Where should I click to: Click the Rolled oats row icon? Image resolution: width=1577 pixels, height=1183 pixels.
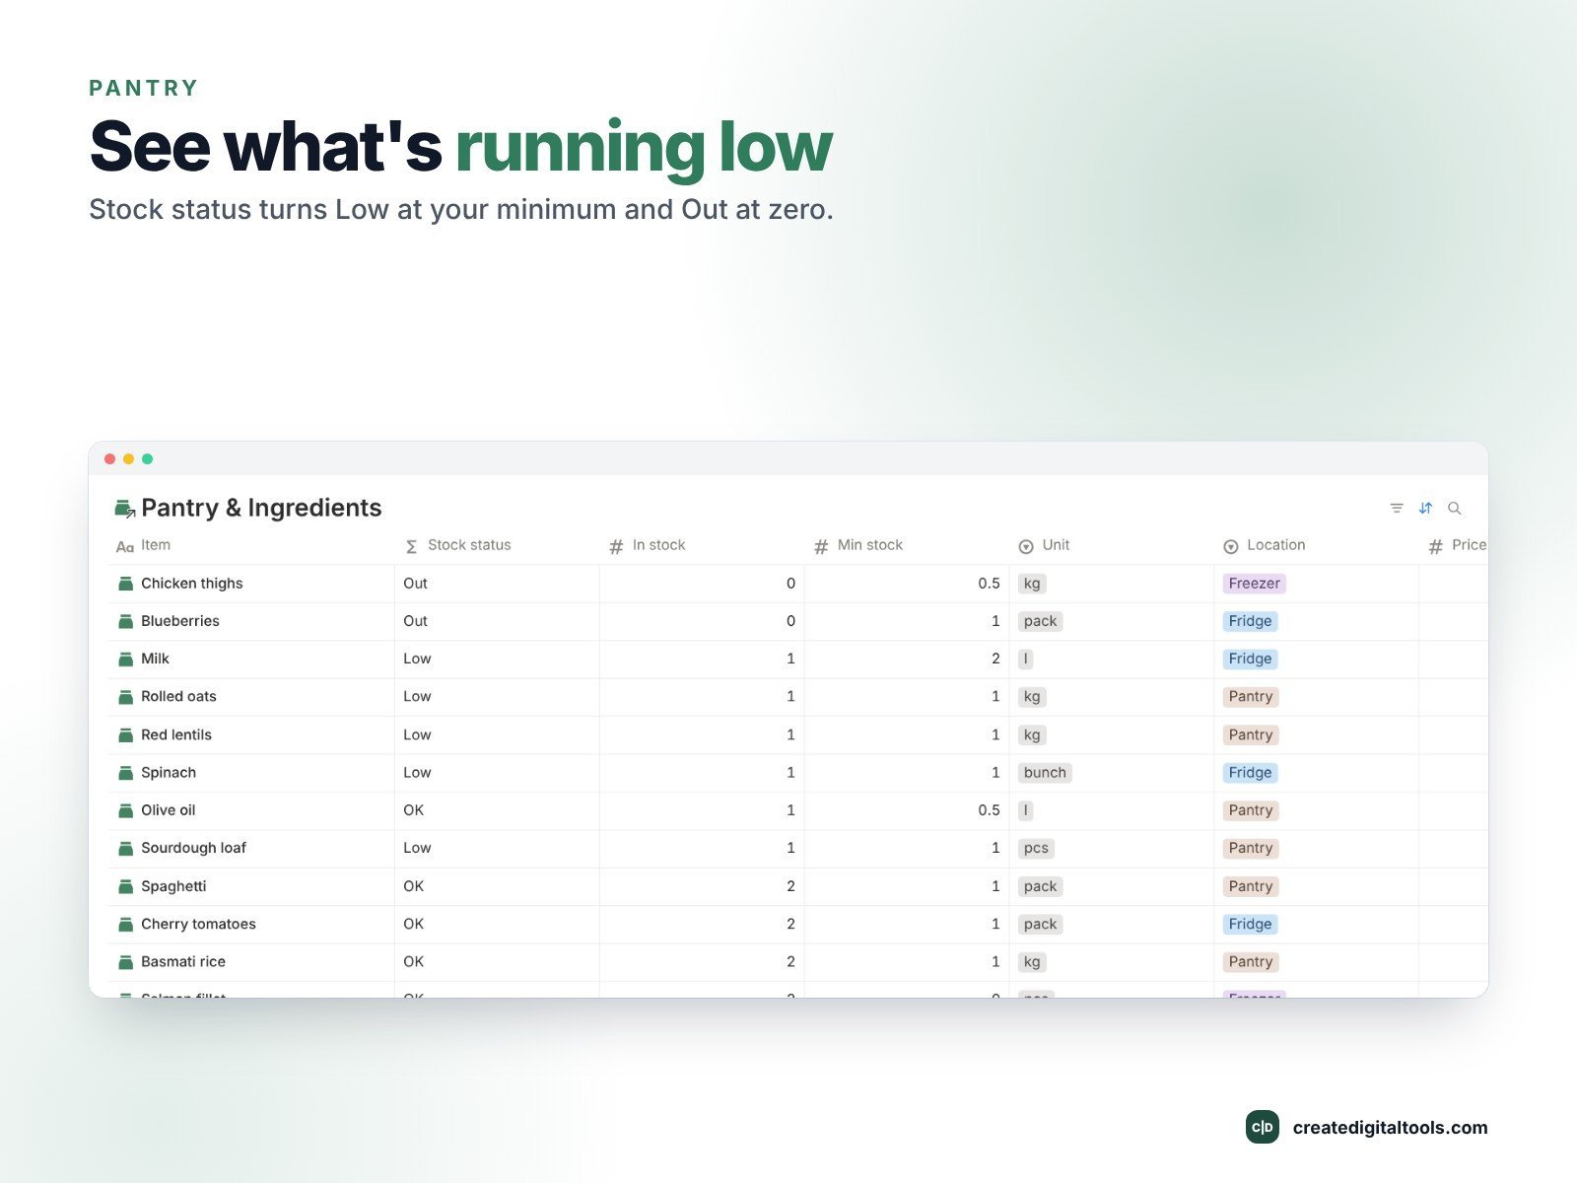click(126, 697)
